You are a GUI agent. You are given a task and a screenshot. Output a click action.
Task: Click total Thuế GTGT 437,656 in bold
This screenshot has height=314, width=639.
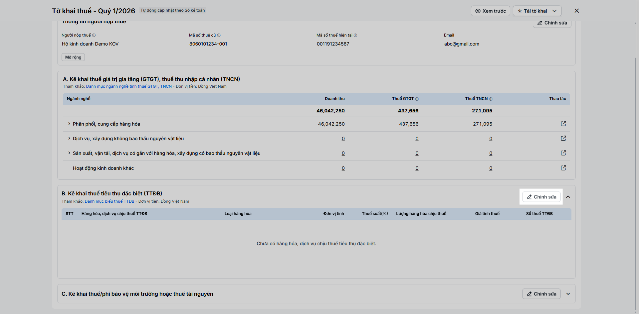(x=408, y=111)
